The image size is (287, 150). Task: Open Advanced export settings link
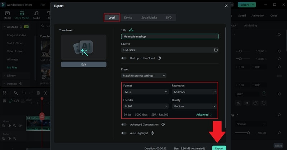(x=204, y=115)
